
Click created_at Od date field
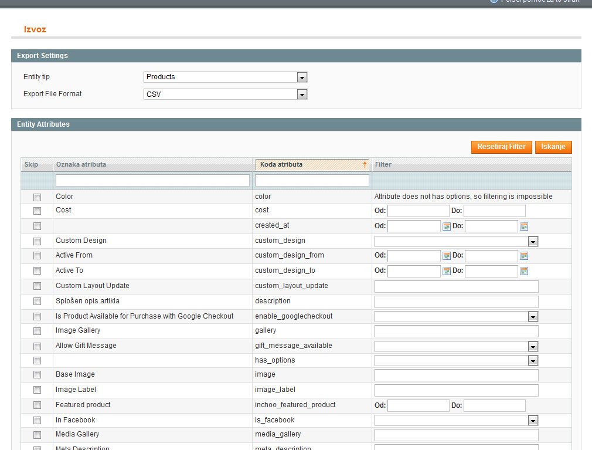[414, 226]
